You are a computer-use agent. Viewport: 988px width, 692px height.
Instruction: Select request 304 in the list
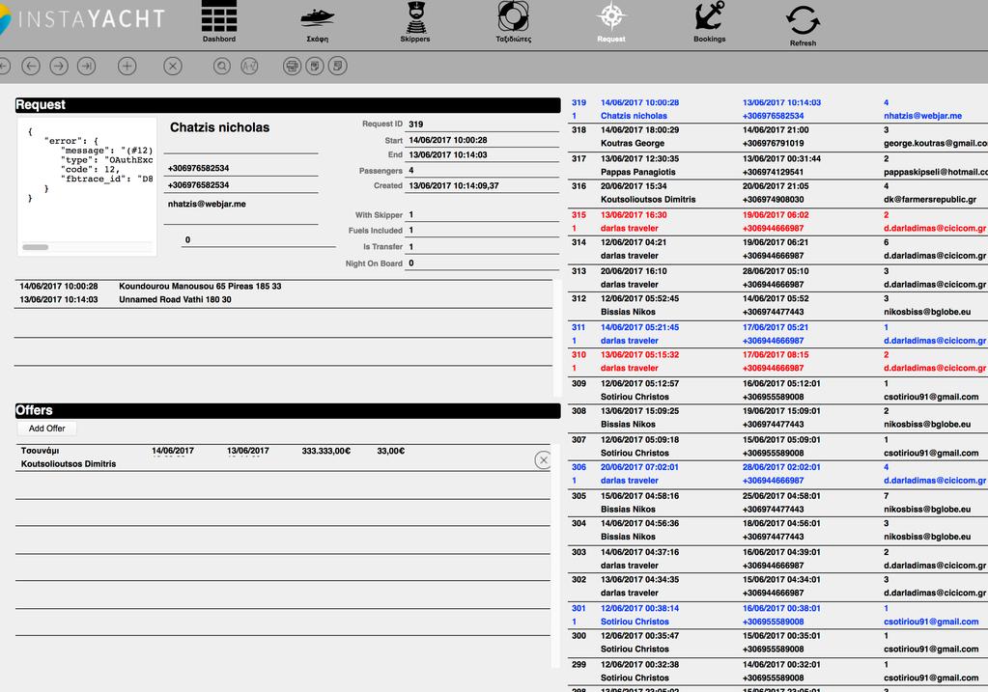pyautogui.click(x=777, y=530)
